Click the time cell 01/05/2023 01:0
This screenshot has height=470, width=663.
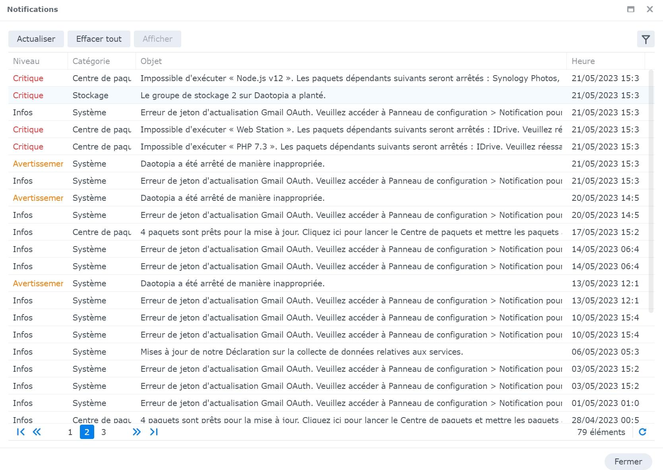coord(605,403)
